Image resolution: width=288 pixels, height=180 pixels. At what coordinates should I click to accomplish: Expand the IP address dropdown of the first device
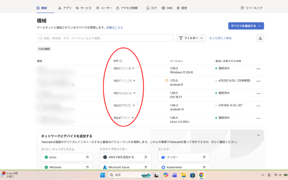(x=134, y=68)
